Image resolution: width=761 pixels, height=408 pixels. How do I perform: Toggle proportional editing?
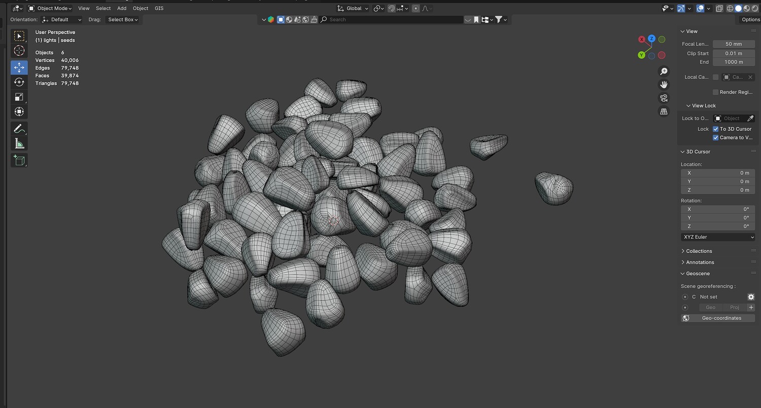pos(416,8)
